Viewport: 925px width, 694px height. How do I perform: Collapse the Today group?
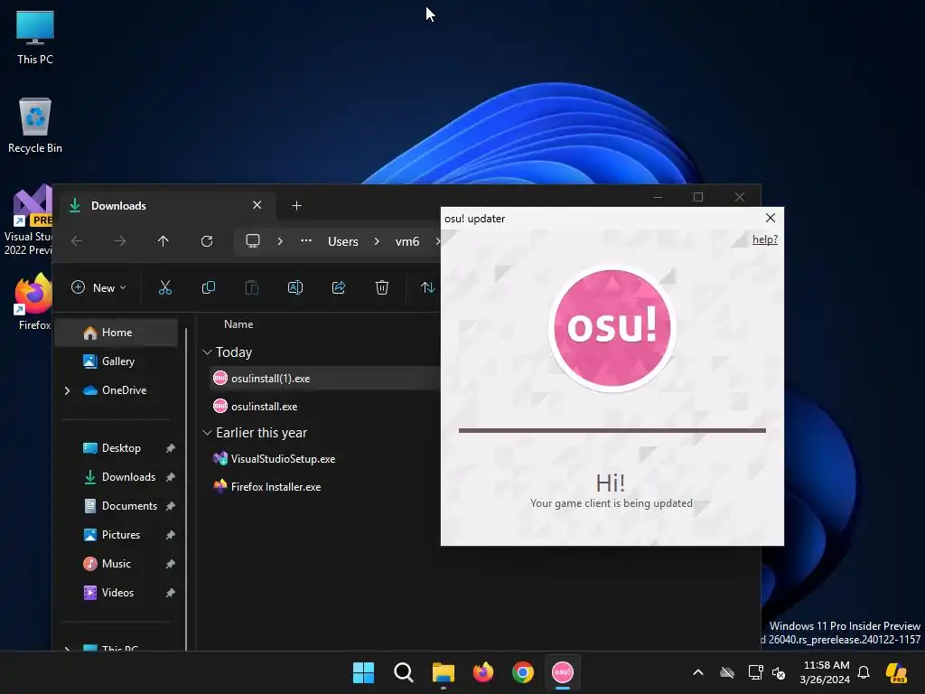point(207,352)
